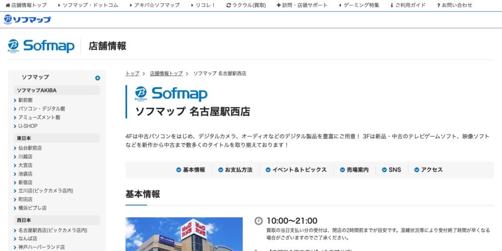Click the chevron circle icon beside 売場案内

[342, 170]
